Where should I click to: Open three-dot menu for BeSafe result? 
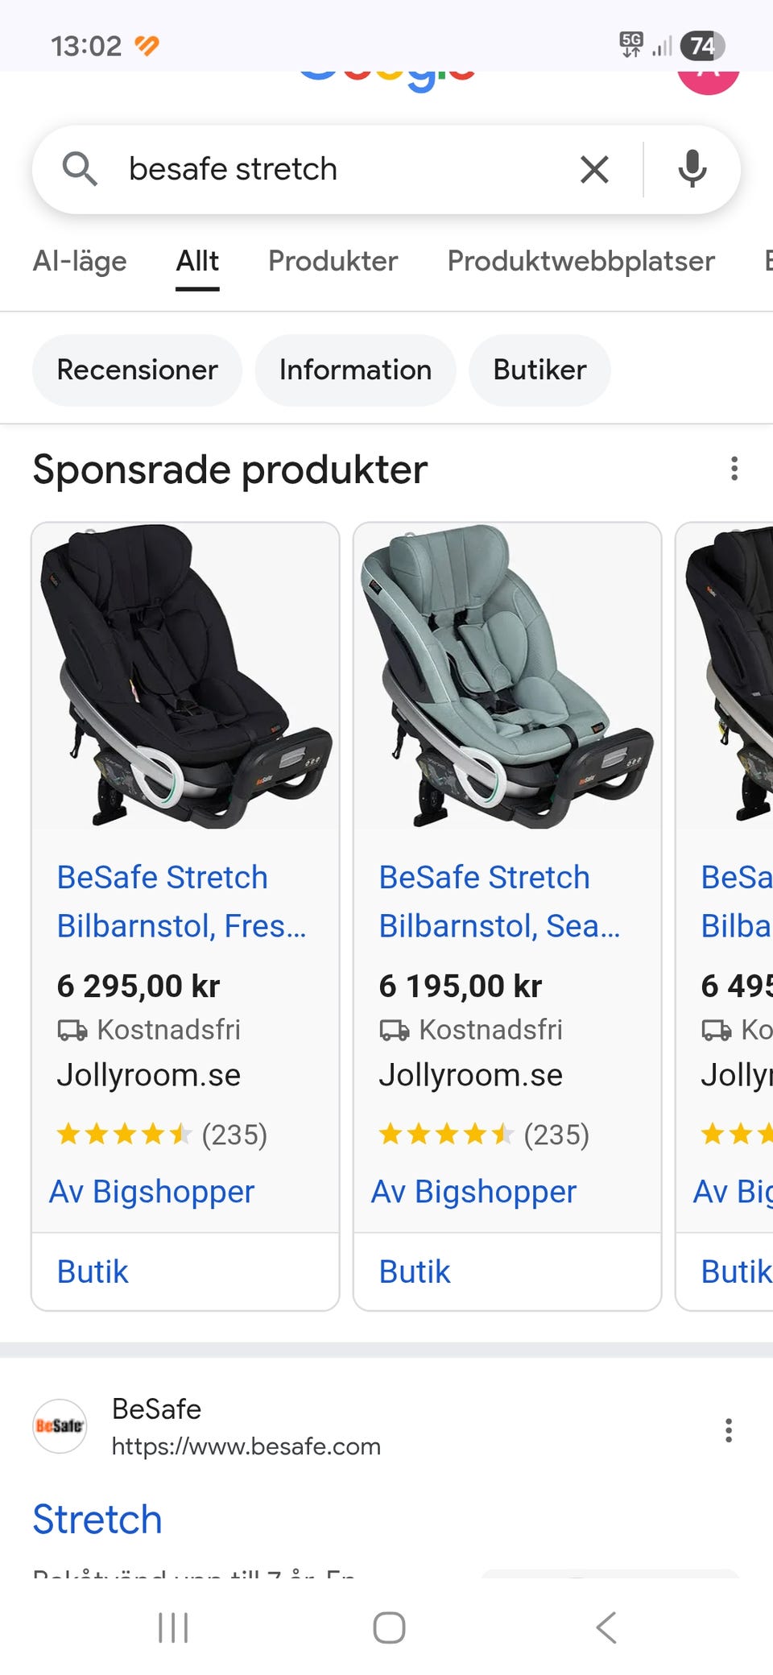point(728,1430)
